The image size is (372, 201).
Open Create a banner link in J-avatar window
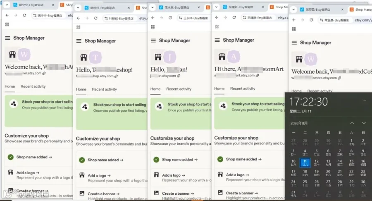click(178, 194)
